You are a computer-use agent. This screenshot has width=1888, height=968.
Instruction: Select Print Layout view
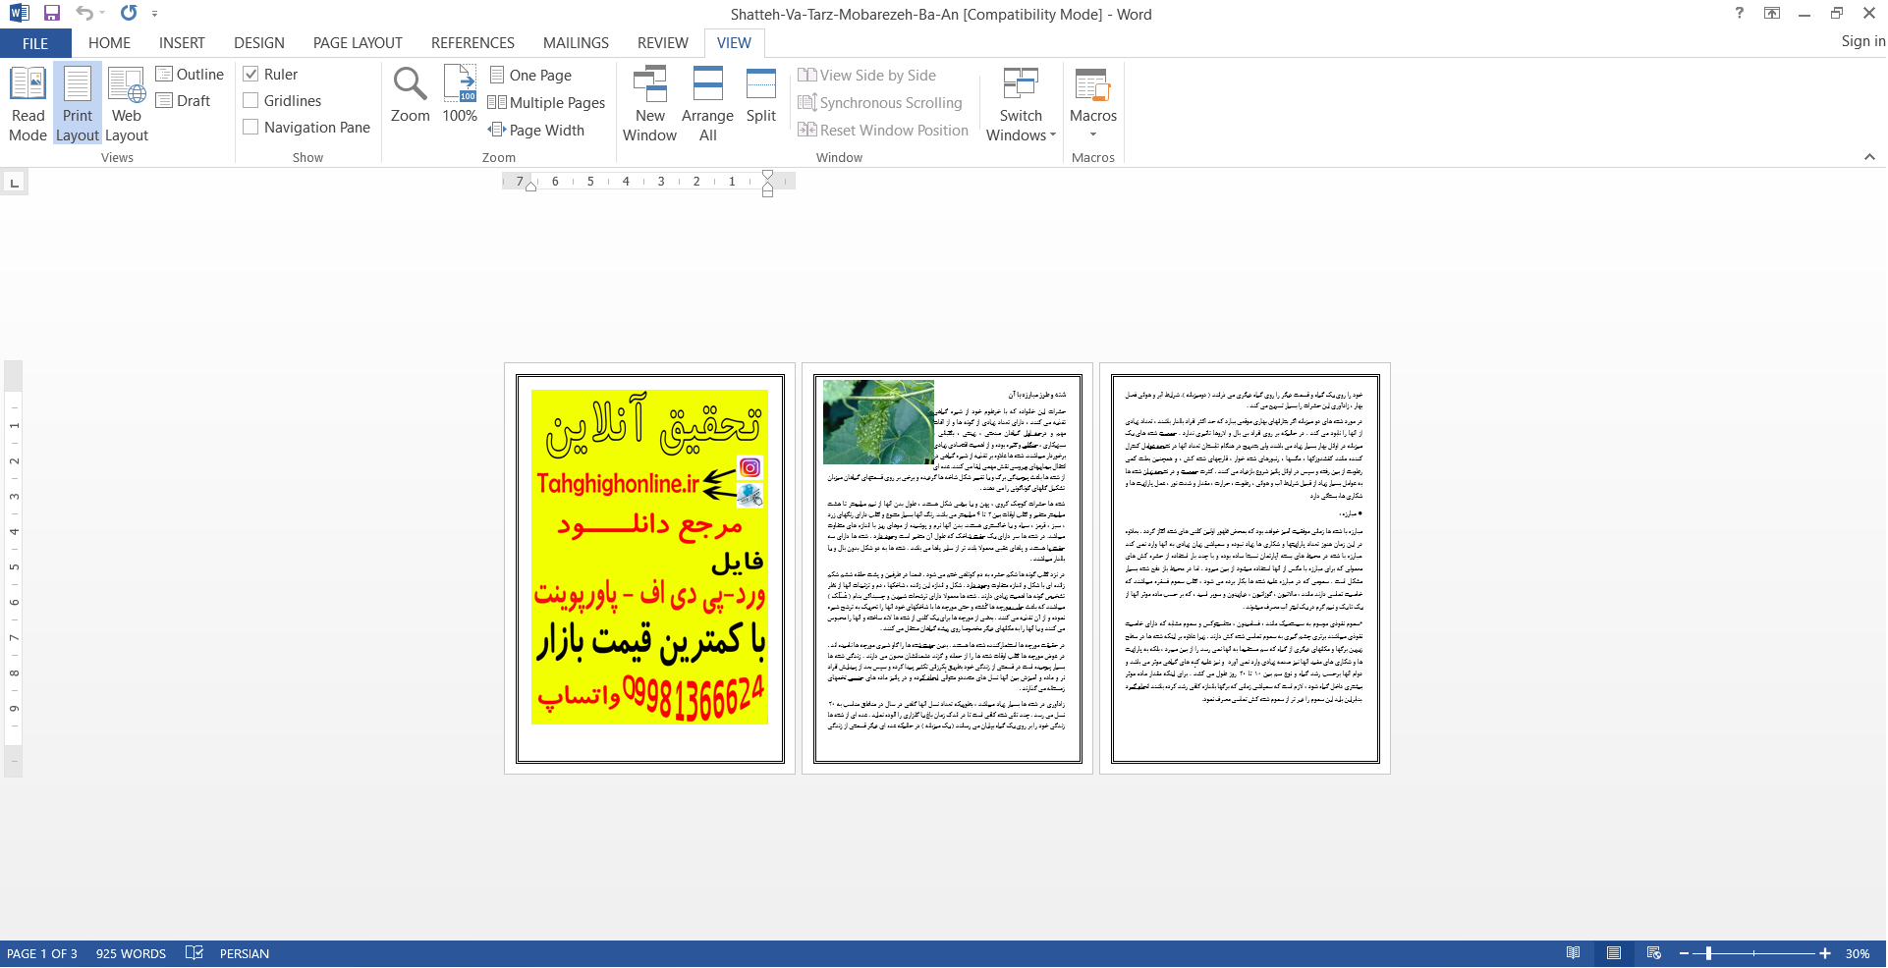(78, 104)
